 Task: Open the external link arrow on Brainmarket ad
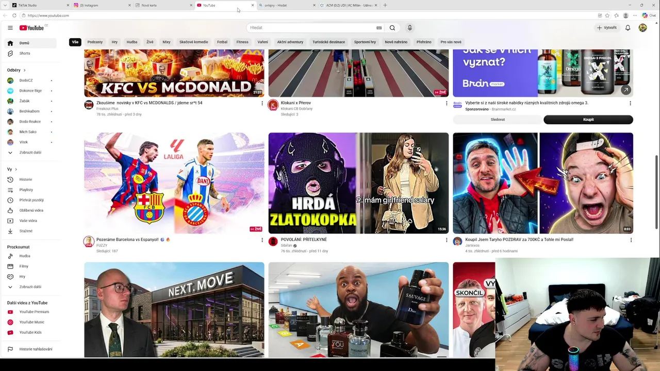point(625,90)
